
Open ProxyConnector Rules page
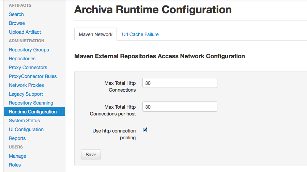pyautogui.click(x=33, y=76)
